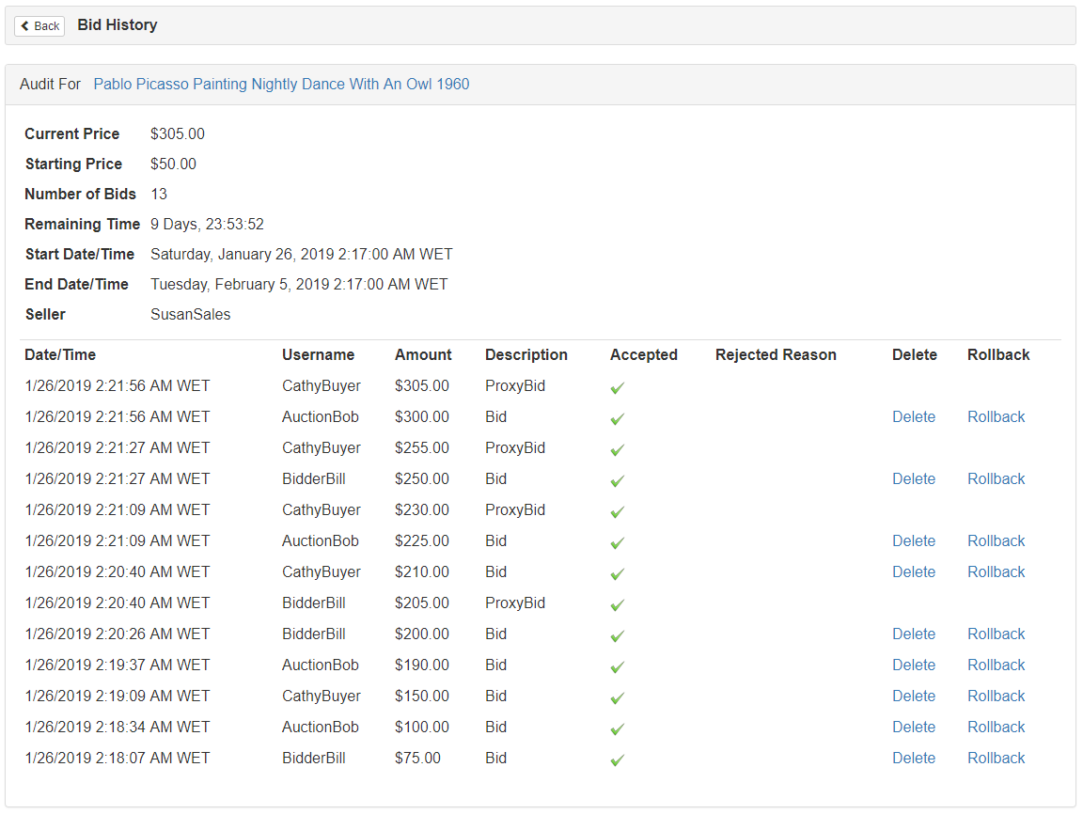Screen dimensions: 1083x814
Task: Rollback BidderBill's $250.00 bid
Action: click(x=996, y=479)
